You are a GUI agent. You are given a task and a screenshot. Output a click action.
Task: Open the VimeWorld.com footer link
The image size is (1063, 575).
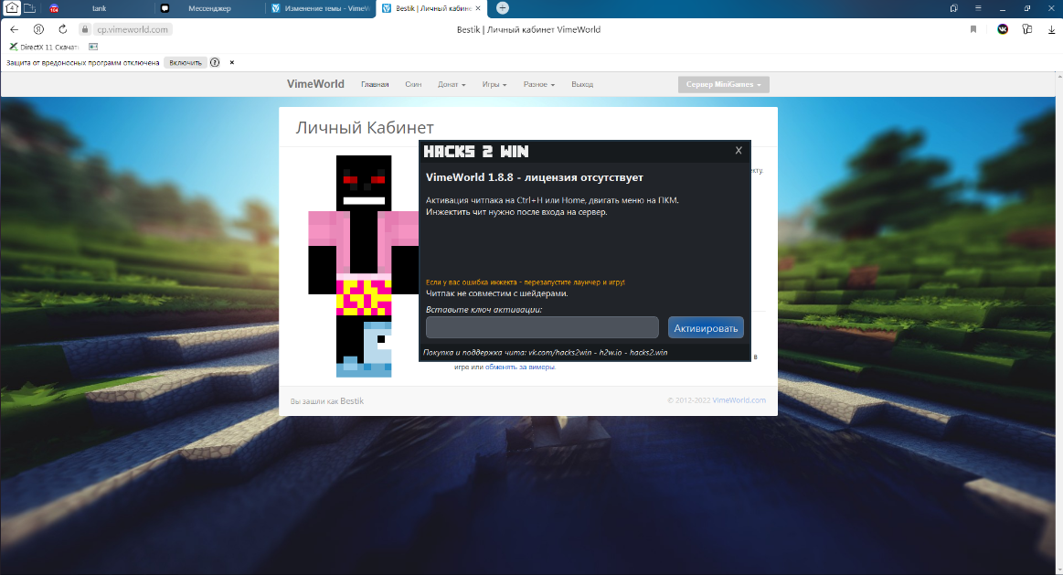click(739, 400)
